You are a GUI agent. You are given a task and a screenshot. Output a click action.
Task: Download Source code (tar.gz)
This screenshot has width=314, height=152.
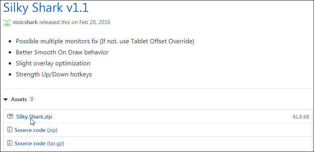click(39, 143)
